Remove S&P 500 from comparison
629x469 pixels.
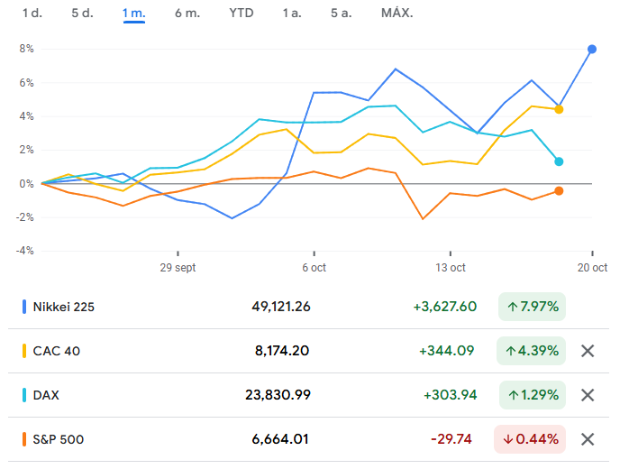(x=588, y=439)
